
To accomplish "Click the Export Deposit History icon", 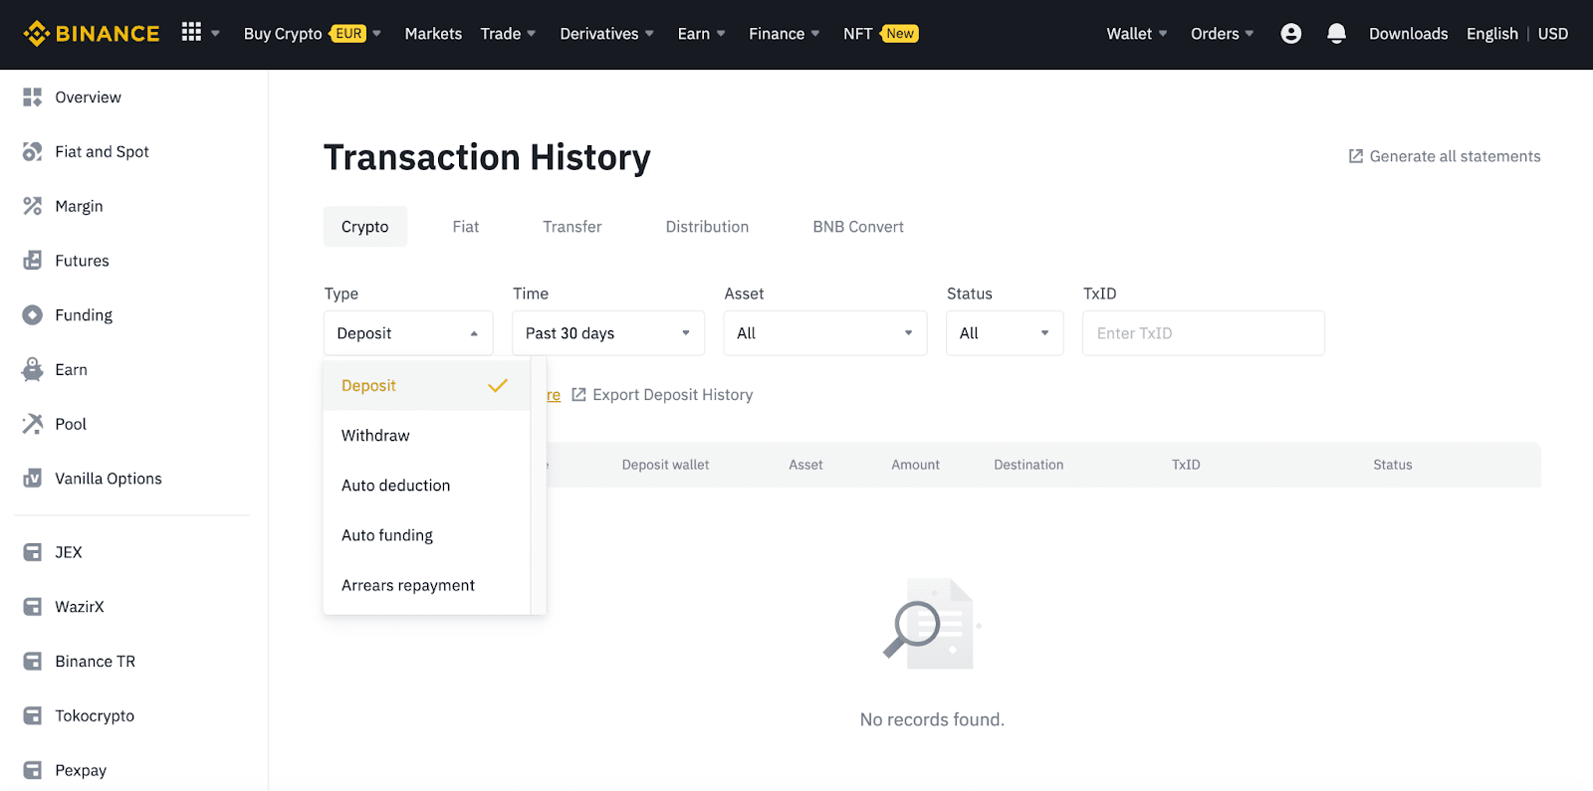I will coord(578,395).
